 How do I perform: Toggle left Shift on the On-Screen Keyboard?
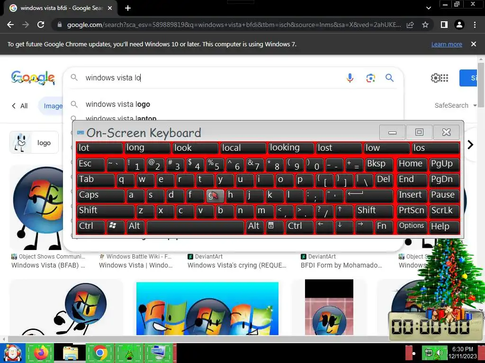106,211
